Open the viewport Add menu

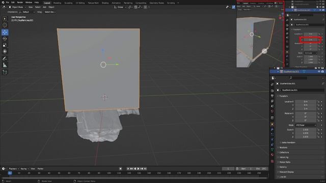pyautogui.click(x=44, y=7)
